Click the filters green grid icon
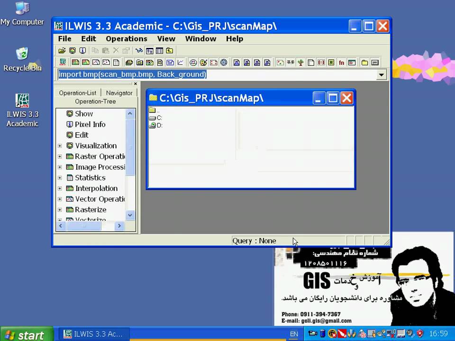The width and height of the screenshot is (455, 341). coord(331,63)
